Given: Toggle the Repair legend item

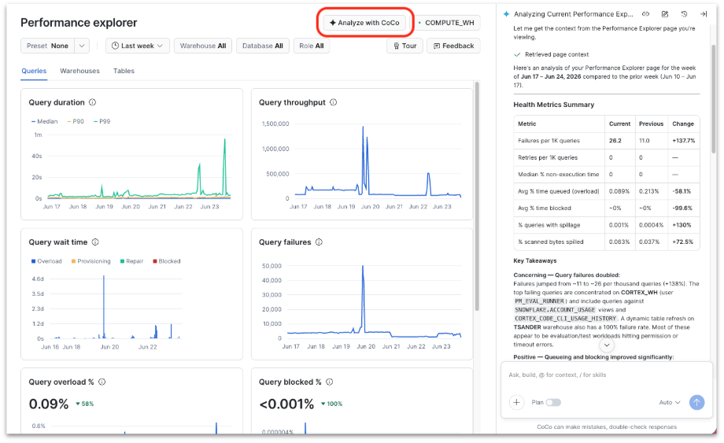Looking at the screenshot, I should (132, 261).
